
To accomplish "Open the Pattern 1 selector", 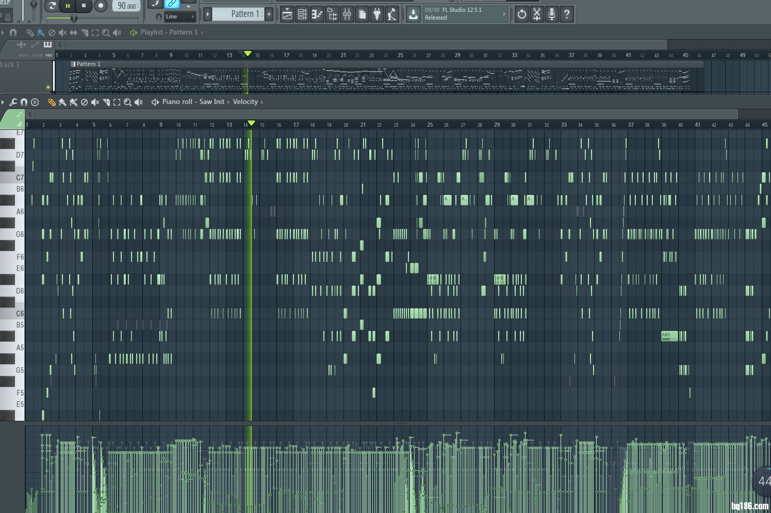I will 238,14.
